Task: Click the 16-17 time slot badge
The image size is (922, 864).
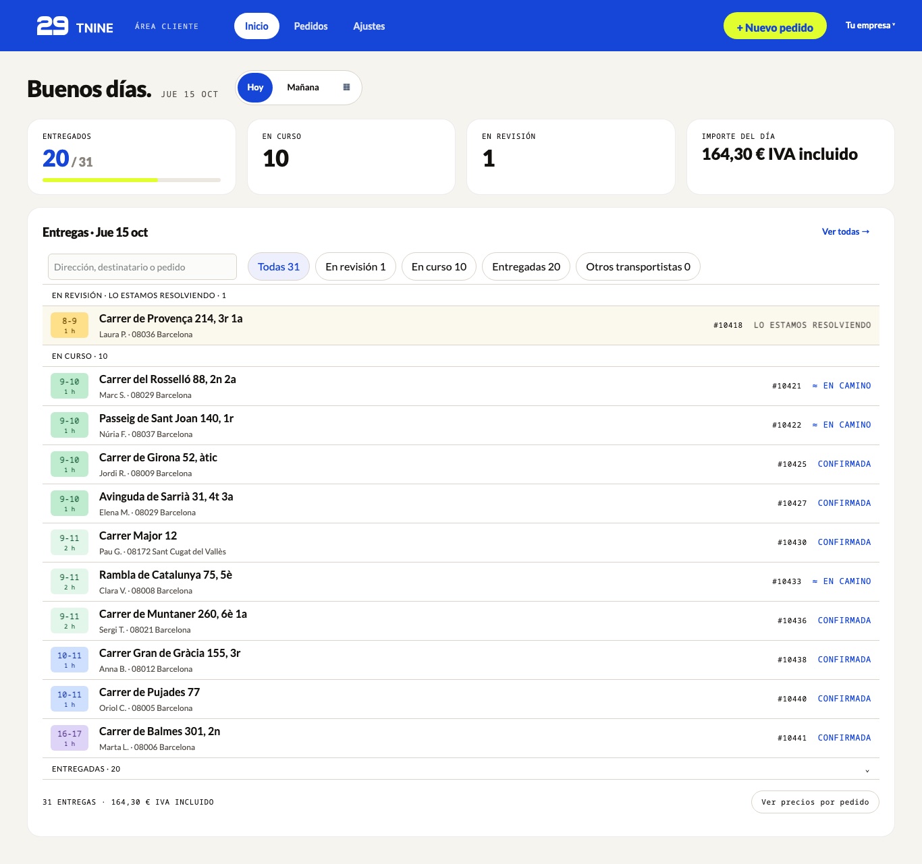Action: pos(70,738)
